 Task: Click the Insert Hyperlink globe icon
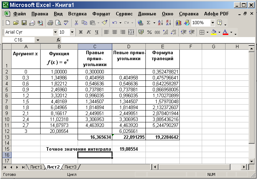pos(141,23)
